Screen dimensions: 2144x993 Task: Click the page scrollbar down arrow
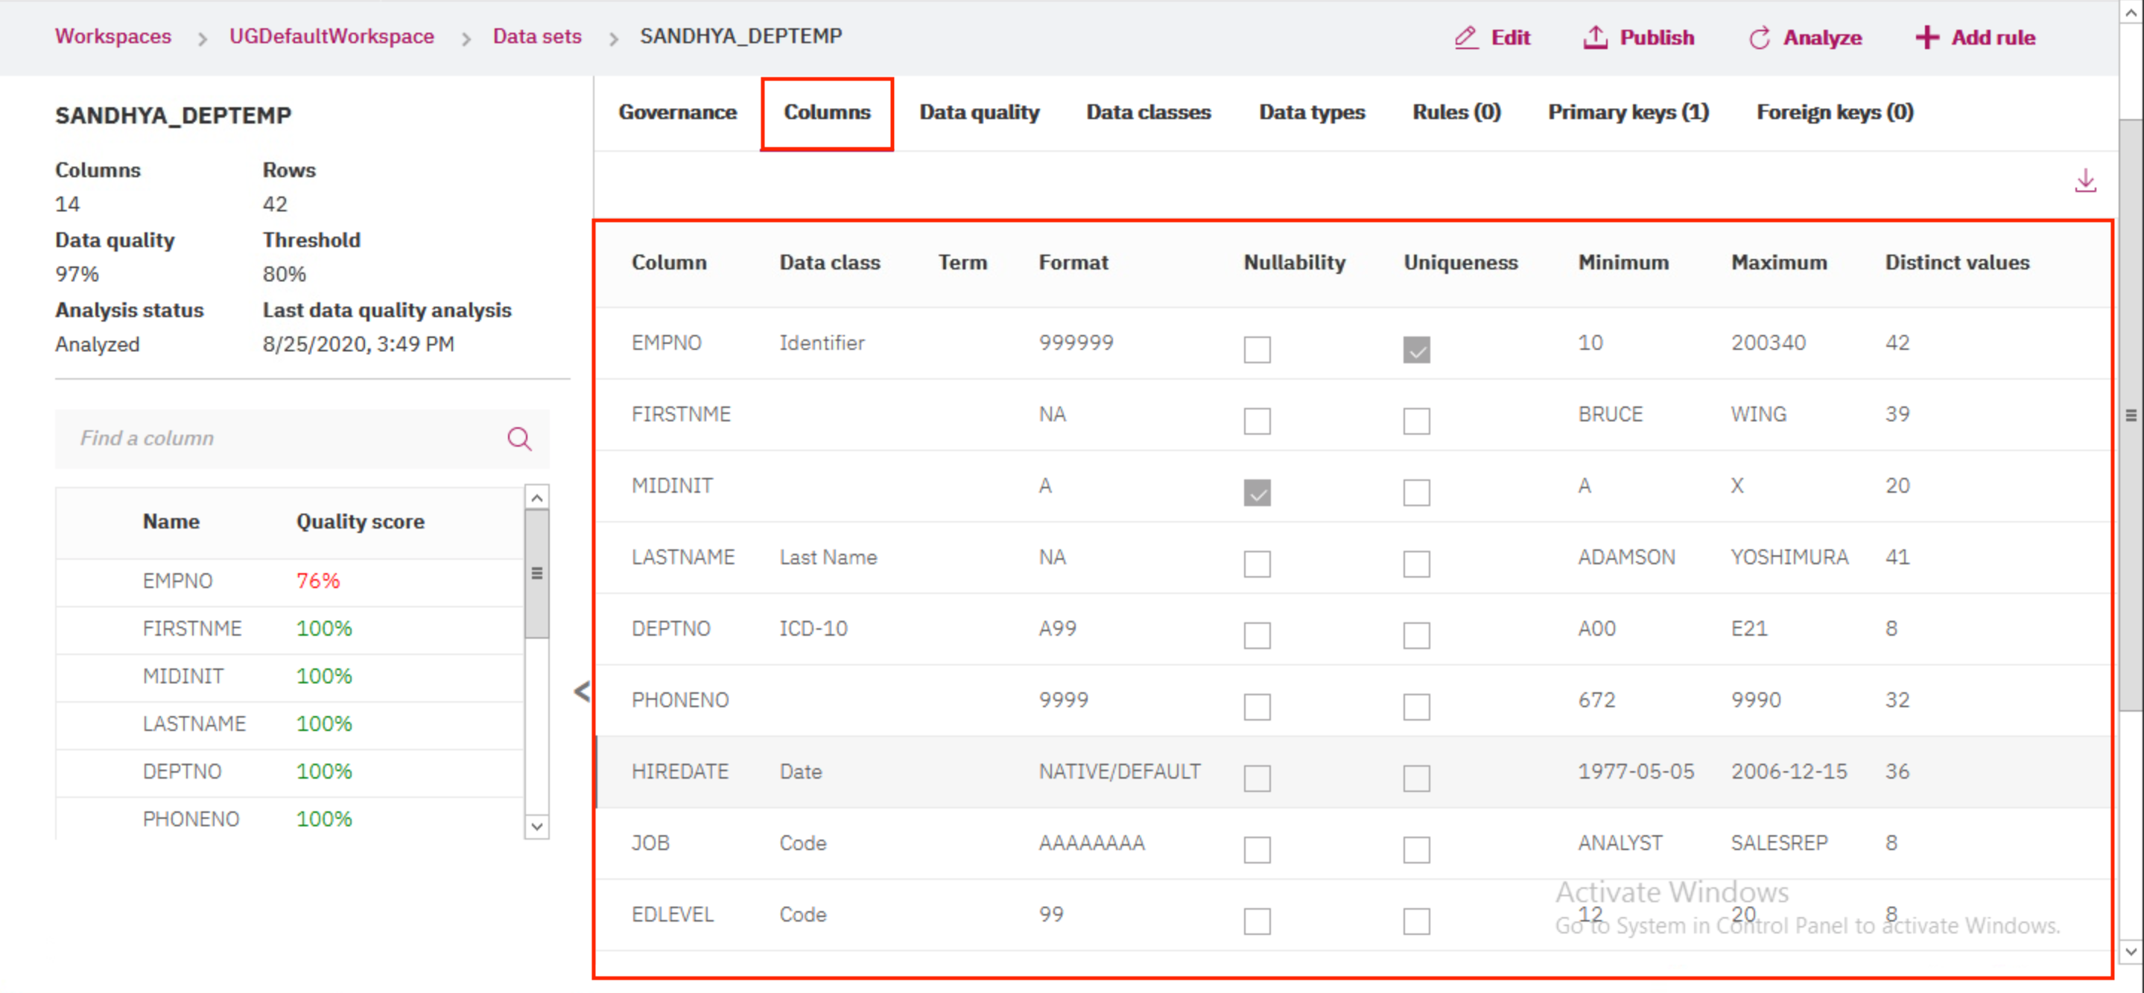[x=2131, y=951]
